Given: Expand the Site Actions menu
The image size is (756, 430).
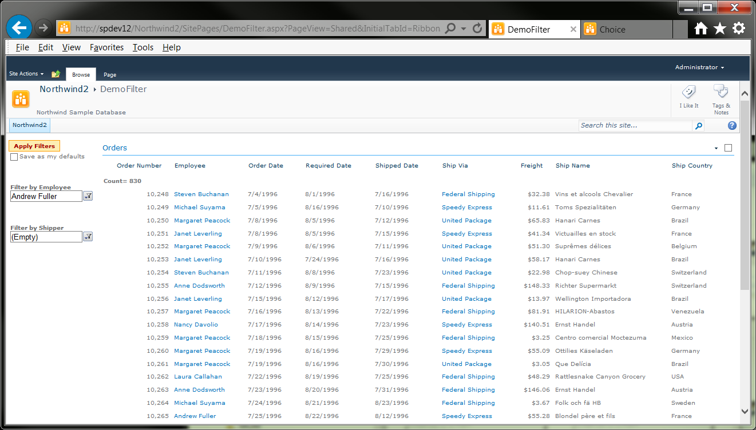Looking at the screenshot, I should coord(26,74).
